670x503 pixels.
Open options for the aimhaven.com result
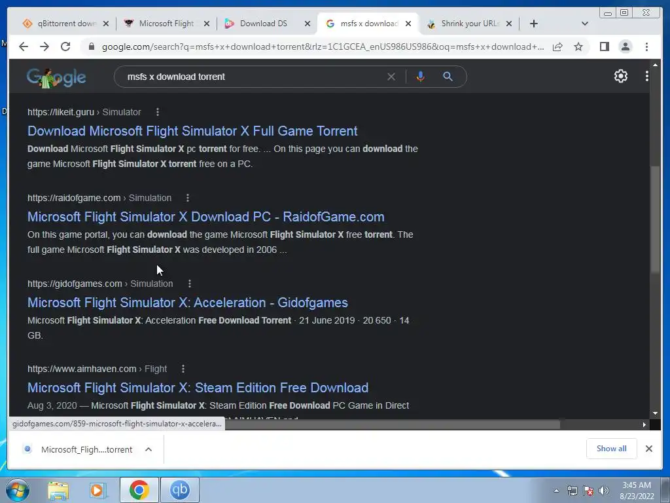click(183, 369)
